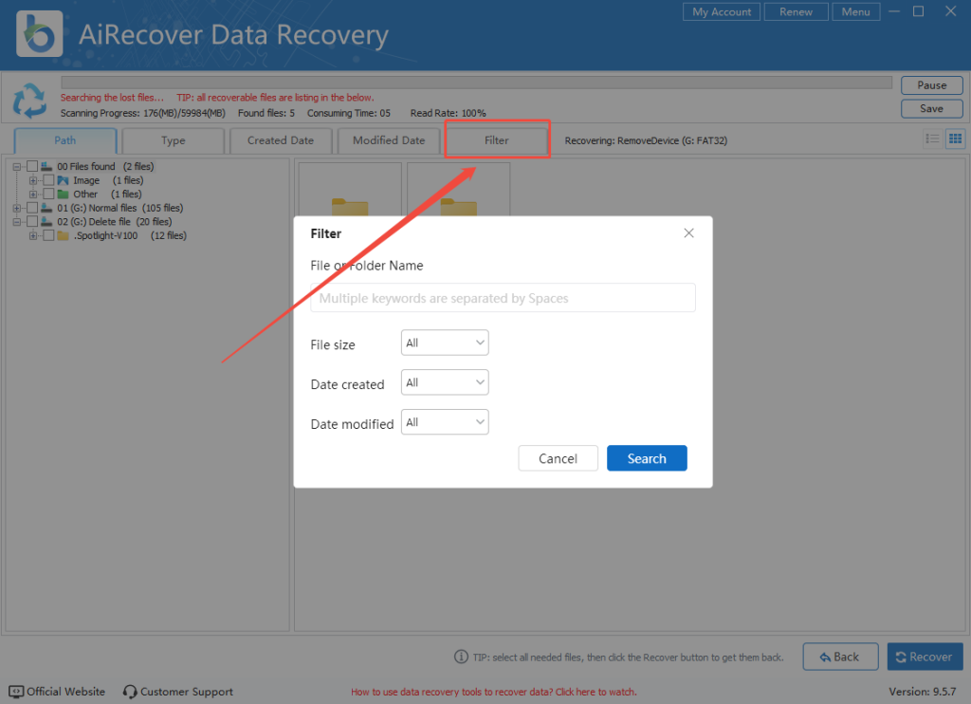
Task: Check the 00 Files found checkbox
Action: tap(31, 166)
